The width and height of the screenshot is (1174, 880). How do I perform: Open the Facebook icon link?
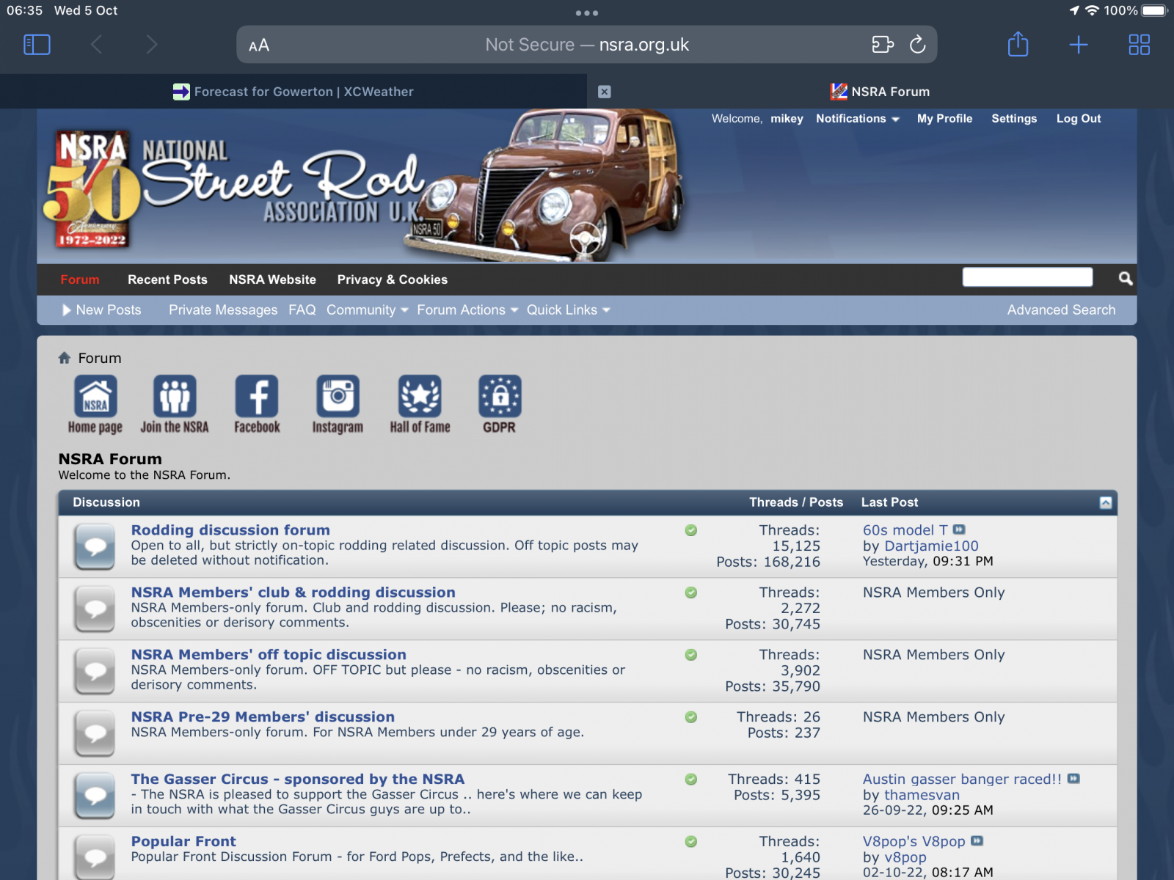(x=257, y=405)
